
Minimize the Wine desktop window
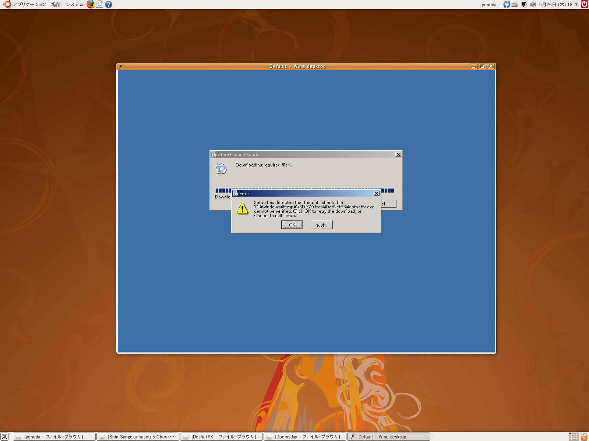pyautogui.click(x=474, y=67)
